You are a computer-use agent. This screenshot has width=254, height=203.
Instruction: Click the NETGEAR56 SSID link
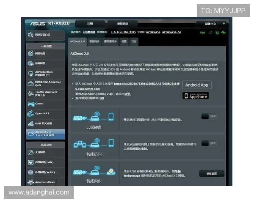(x=153, y=32)
